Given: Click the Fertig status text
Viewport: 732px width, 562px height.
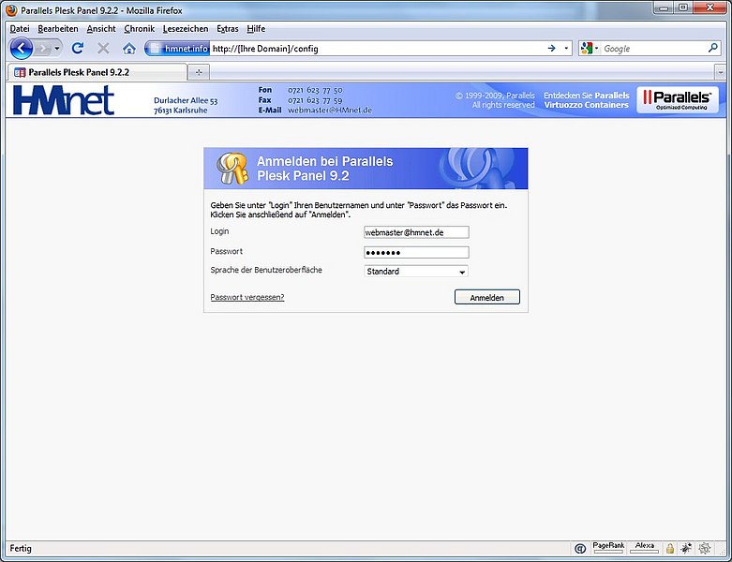Looking at the screenshot, I should 21,549.
